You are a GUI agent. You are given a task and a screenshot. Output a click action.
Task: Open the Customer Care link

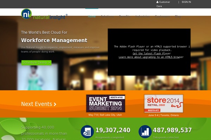coord(164,2)
